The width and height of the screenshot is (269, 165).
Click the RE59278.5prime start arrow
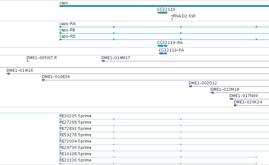click(x=61, y=138)
